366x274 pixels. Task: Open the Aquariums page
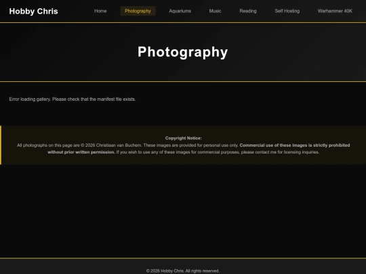[x=180, y=11]
